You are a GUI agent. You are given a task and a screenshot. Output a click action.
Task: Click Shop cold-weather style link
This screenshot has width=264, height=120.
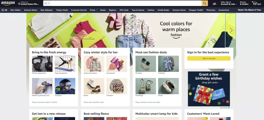pos(94,102)
